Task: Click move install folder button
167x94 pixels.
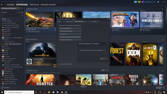Action: point(70,40)
